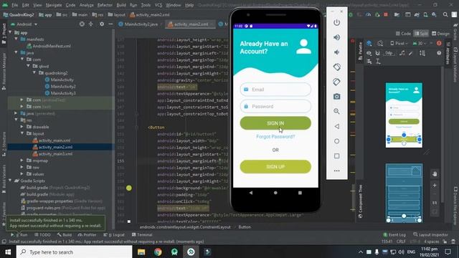Click the emulator toolbar Back triangle
Screen dimensions: 459x258
tap(336, 126)
